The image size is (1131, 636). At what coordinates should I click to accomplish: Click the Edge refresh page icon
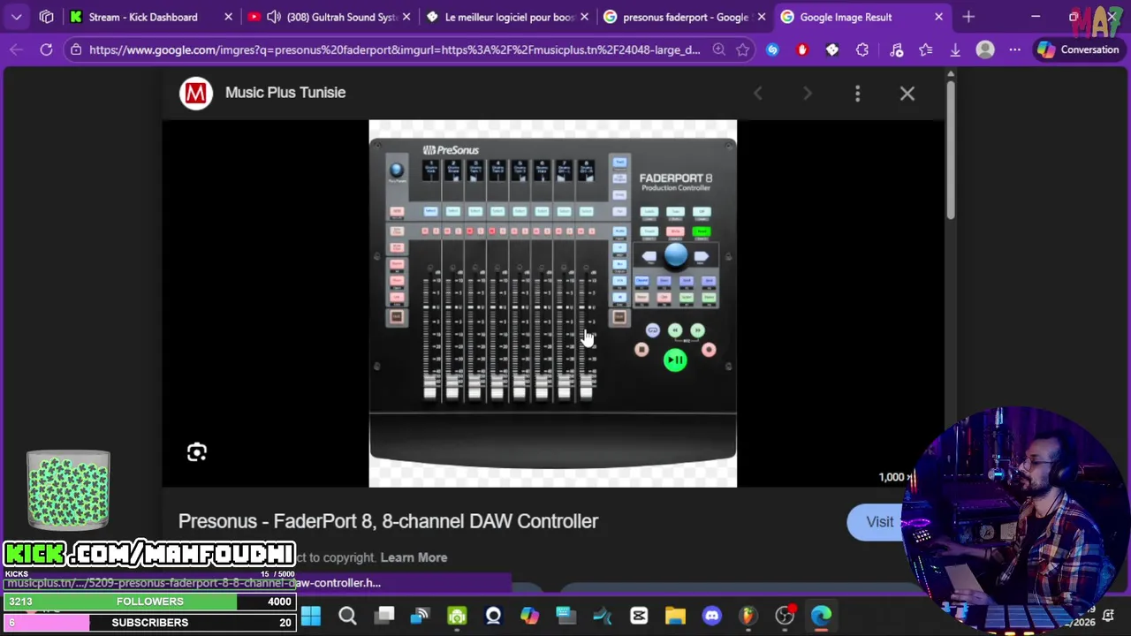tap(46, 49)
